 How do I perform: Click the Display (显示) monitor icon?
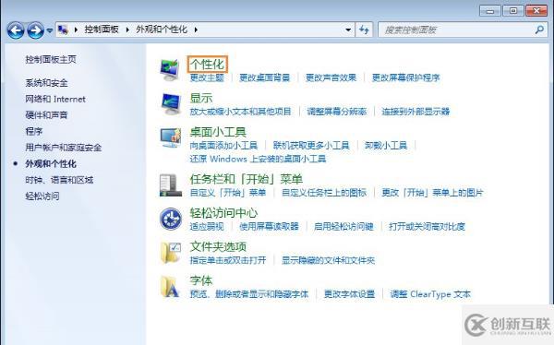point(171,104)
